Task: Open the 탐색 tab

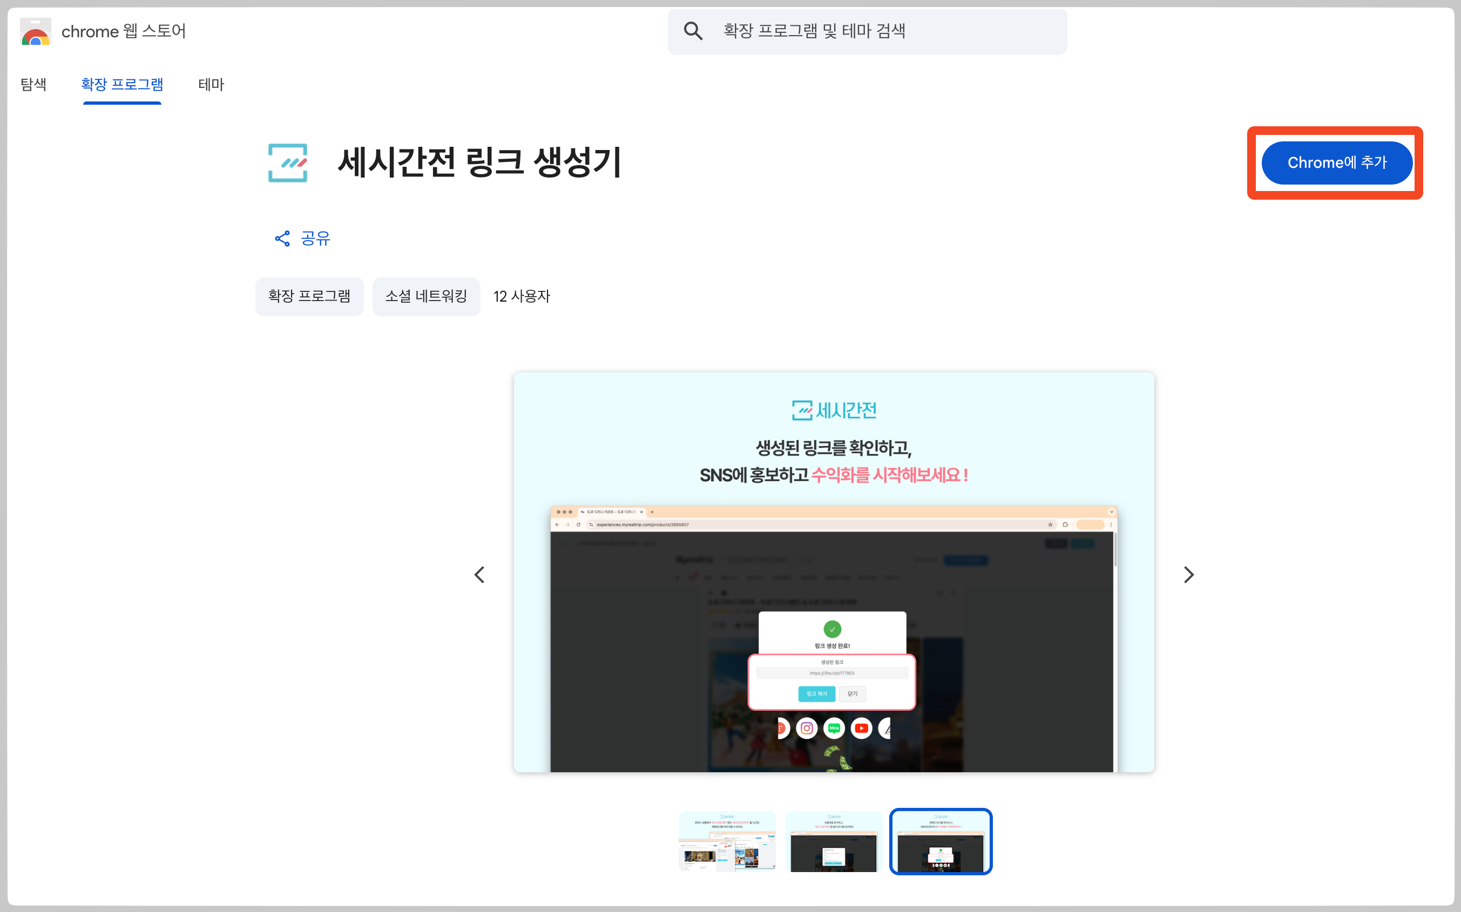Action: pos(33,84)
